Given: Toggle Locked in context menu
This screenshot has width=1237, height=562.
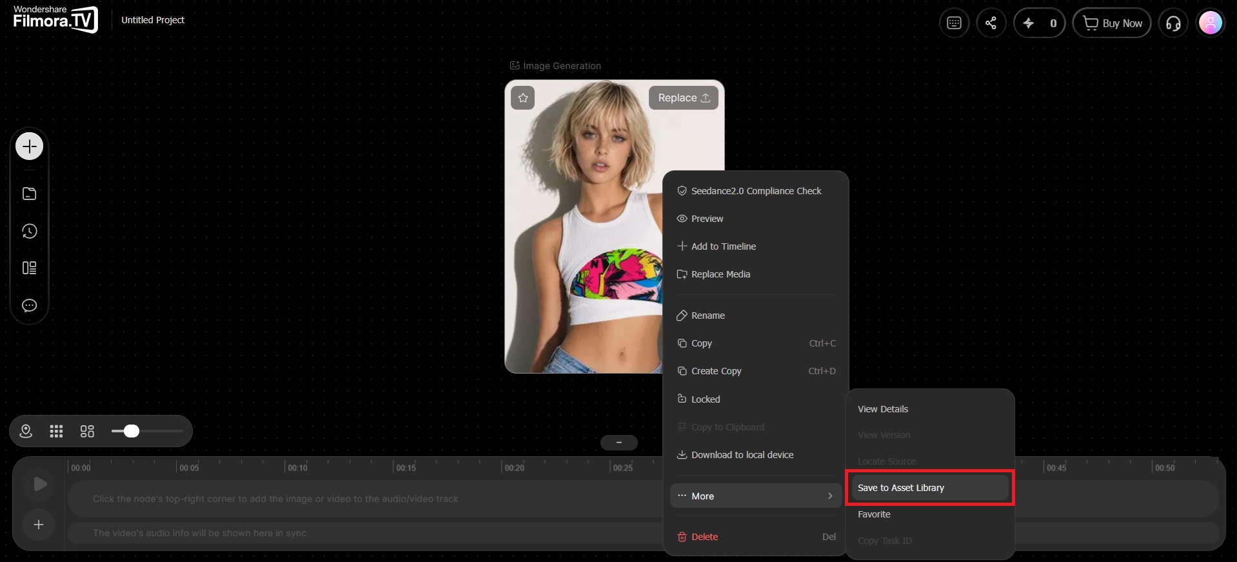Looking at the screenshot, I should coord(756,399).
